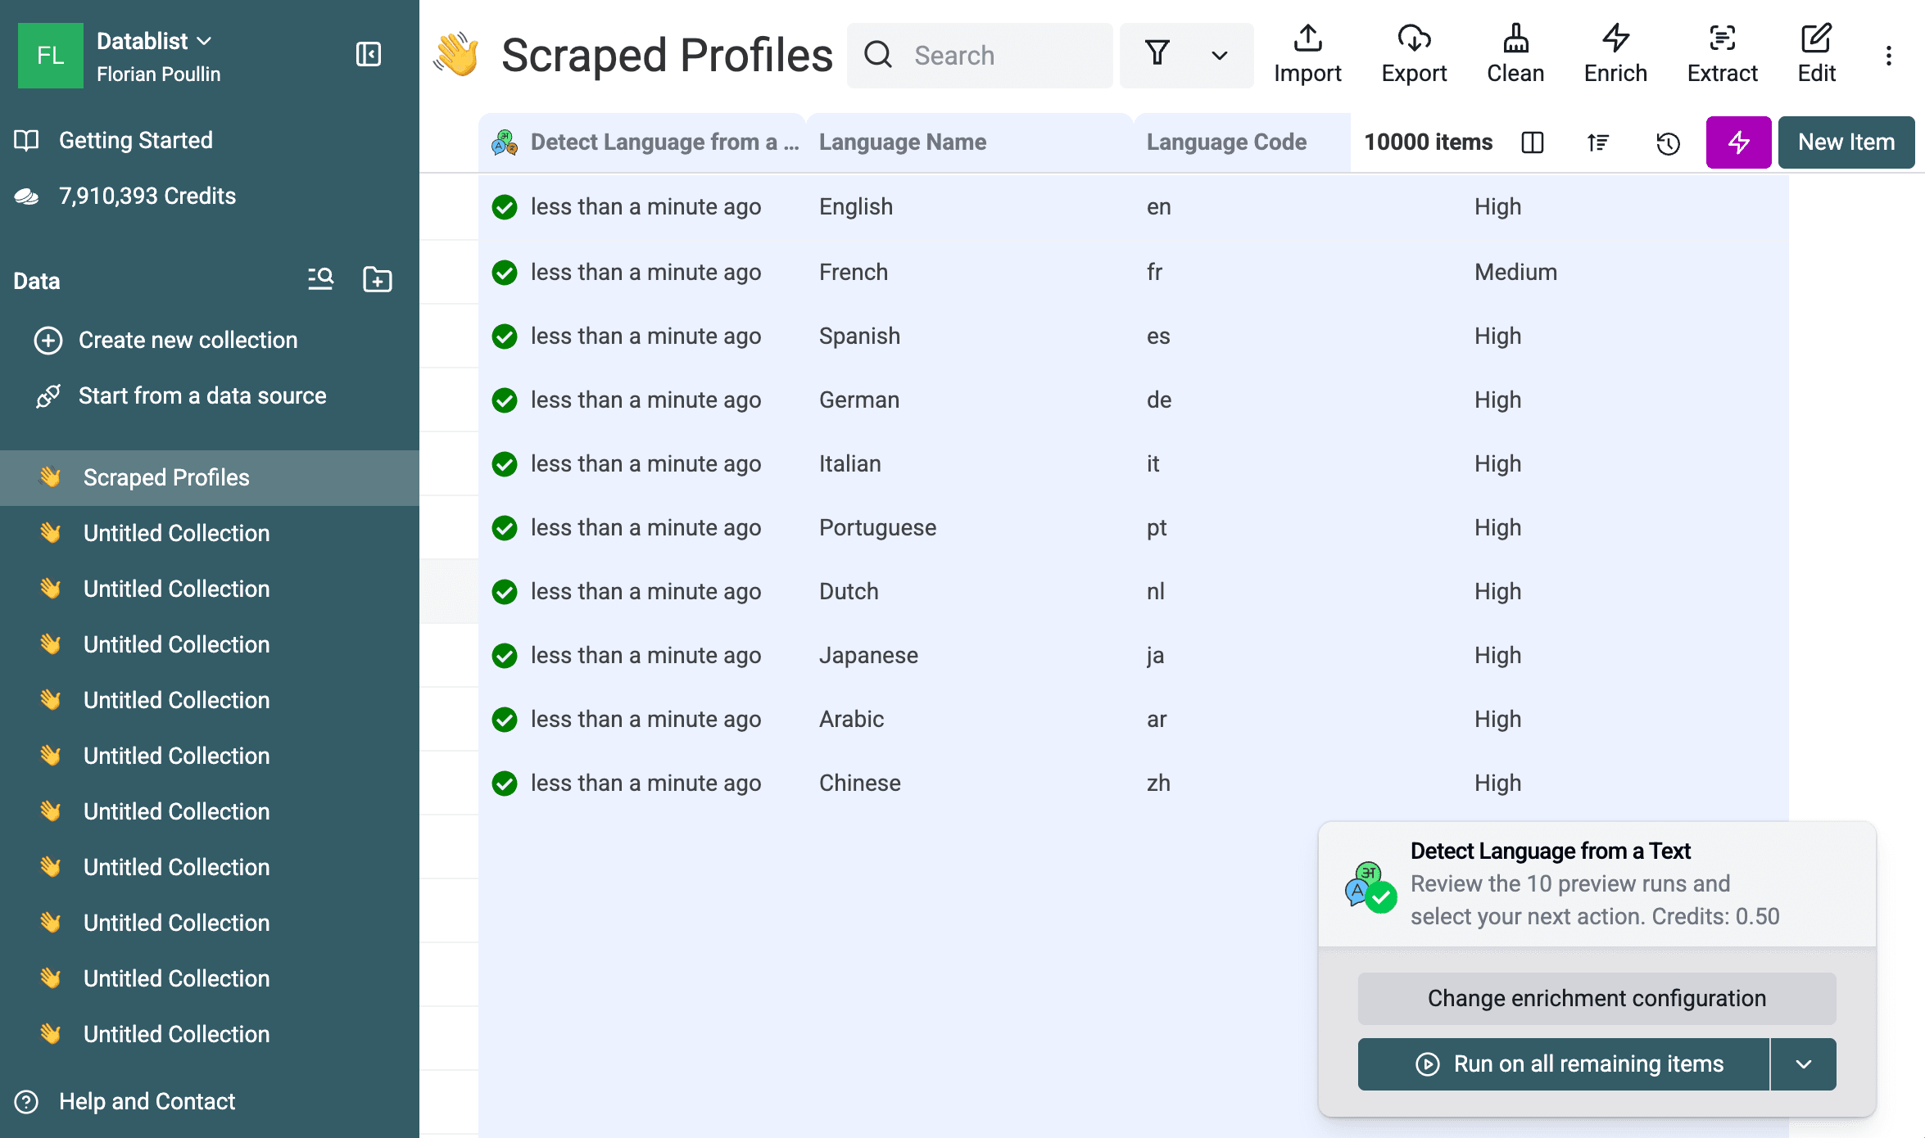Click the search collections icon in Data
This screenshot has width=1925, height=1138.
pos(320,280)
